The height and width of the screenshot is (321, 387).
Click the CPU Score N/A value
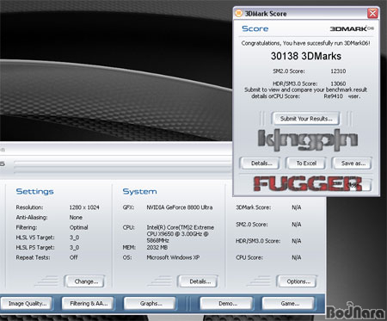(x=297, y=257)
